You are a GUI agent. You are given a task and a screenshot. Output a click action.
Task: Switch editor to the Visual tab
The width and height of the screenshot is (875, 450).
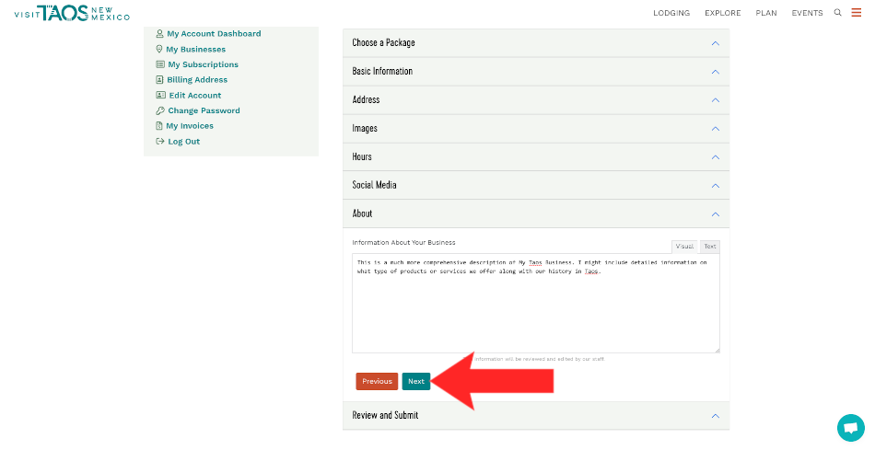(685, 247)
